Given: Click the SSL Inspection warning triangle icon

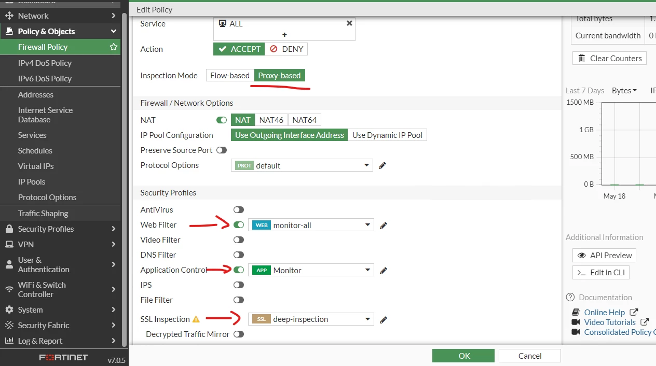Looking at the screenshot, I should tap(196, 319).
